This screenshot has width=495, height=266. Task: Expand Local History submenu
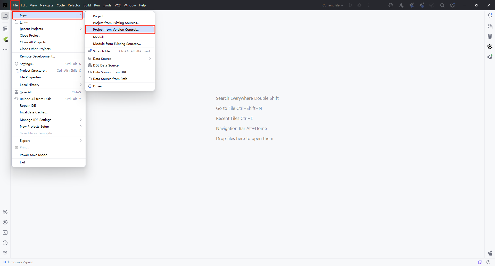click(48, 85)
